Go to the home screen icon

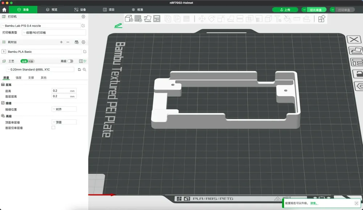(4, 10)
